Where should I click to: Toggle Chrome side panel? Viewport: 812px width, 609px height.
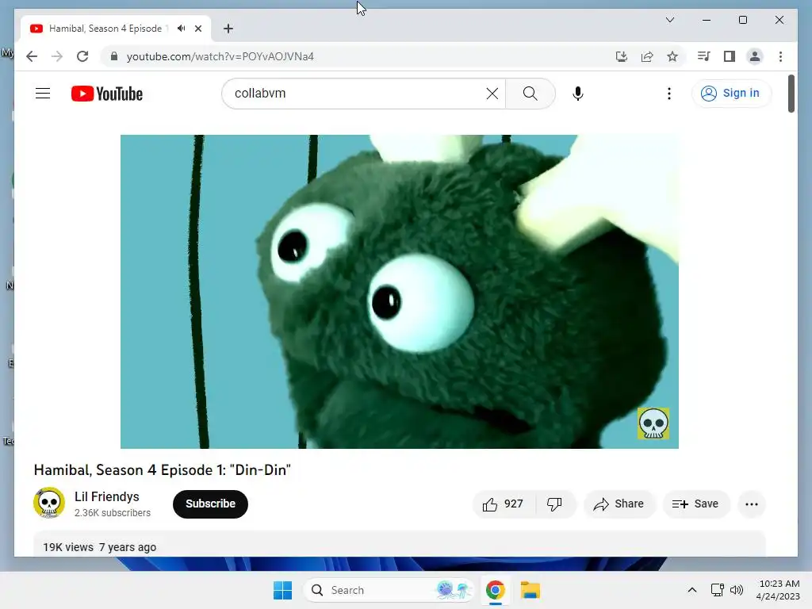point(730,56)
